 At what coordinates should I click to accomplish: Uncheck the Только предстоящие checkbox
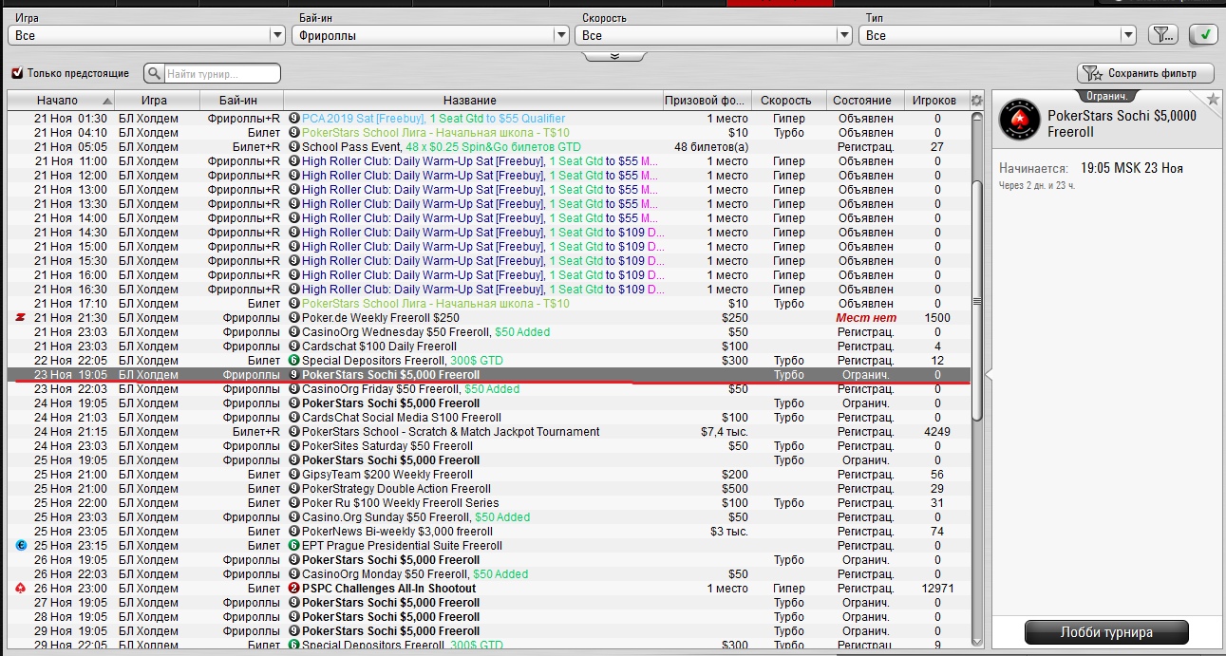(x=17, y=73)
